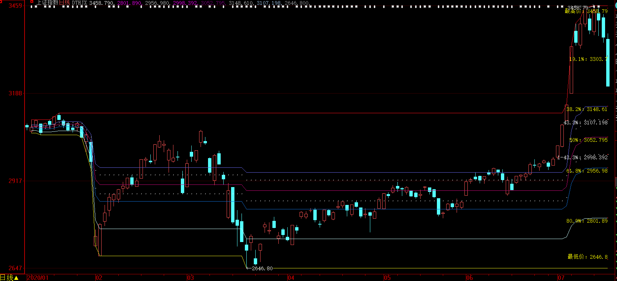Image resolution: width=617 pixels, height=281 pixels.
Task: Select the DTHJX indicator name
Action: click(x=79, y=3)
